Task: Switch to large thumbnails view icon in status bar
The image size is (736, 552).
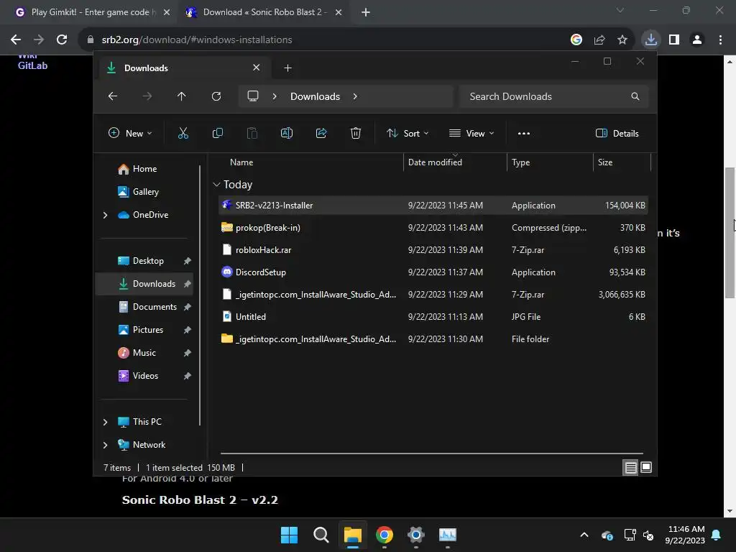Action: pyautogui.click(x=646, y=467)
